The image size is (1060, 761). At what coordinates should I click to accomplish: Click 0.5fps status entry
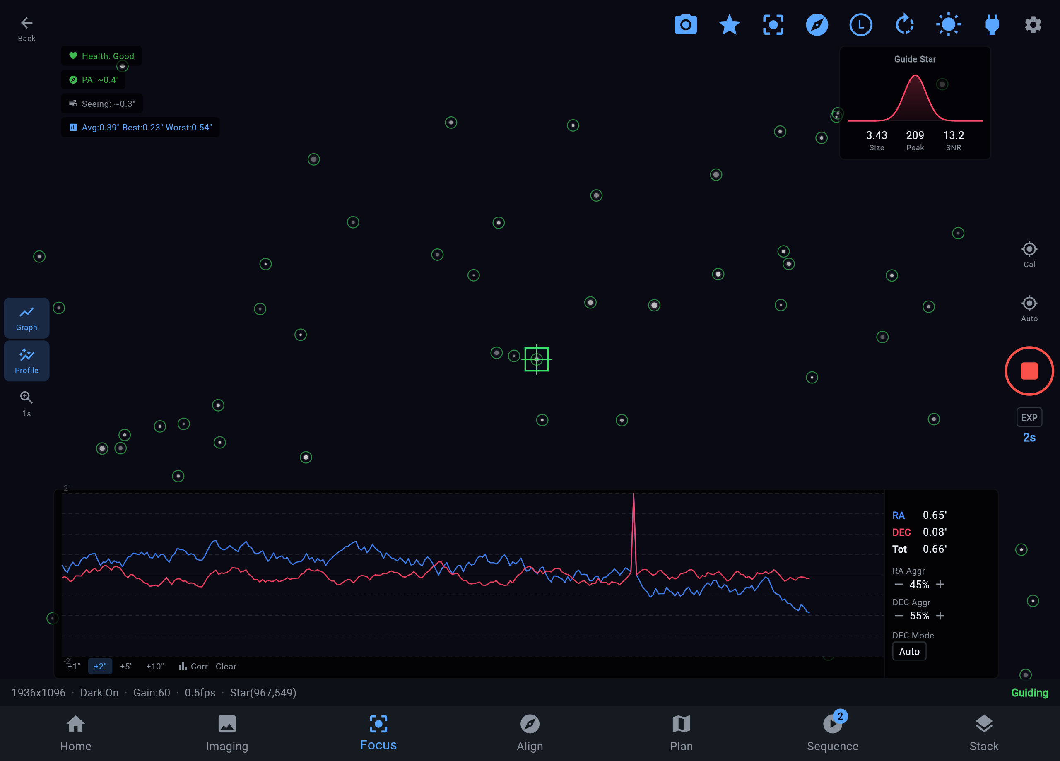pyautogui.click(x=200, y=693)
